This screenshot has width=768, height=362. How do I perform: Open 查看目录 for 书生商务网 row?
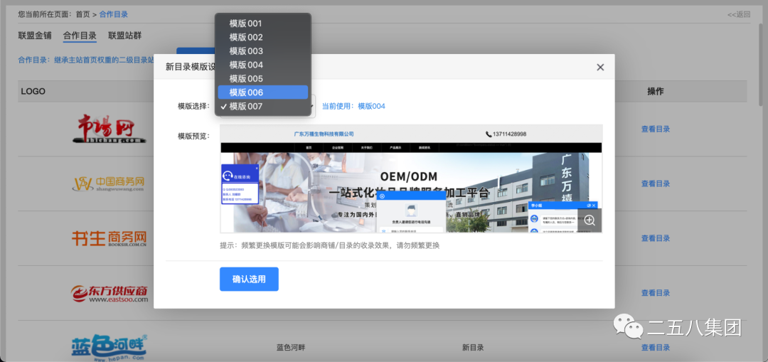656,238
